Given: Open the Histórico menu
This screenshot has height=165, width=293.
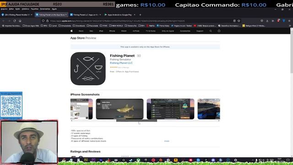Looking at the screenshot, I should point(26,9).
